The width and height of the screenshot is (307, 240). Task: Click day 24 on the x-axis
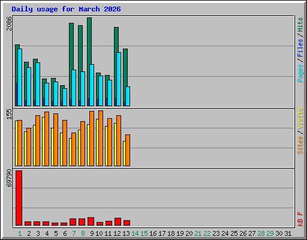click(x=225, y=233)
